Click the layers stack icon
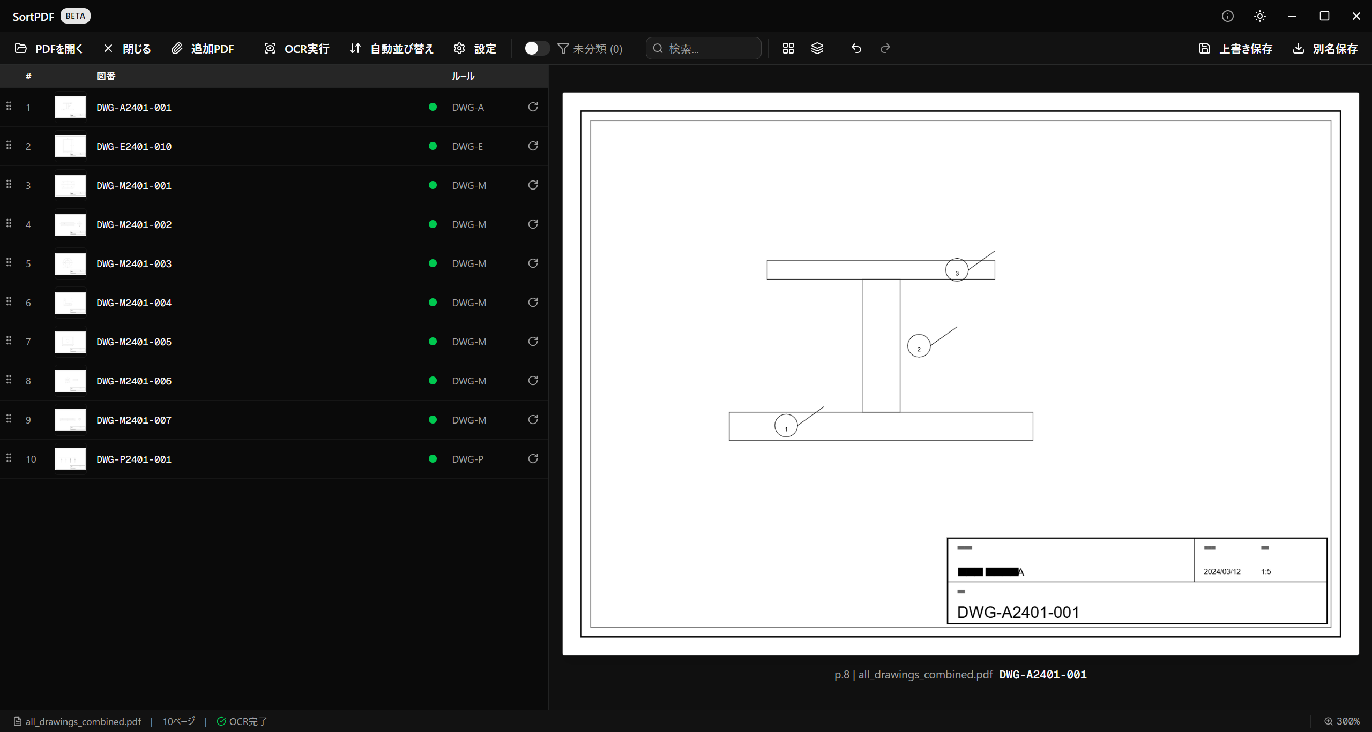 click(x=817, y=48)
